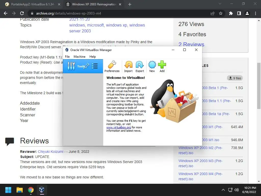Open Windows Start menu
The height and width of the screenshot is (196, 261).
8,190
